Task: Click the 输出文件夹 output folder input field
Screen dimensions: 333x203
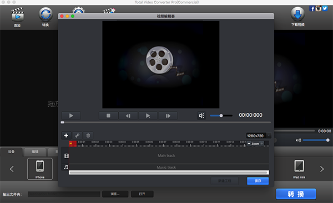Action: 64,194
